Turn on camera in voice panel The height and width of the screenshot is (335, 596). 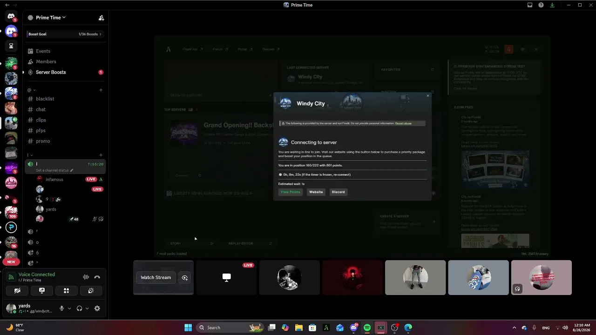(17, 291)
